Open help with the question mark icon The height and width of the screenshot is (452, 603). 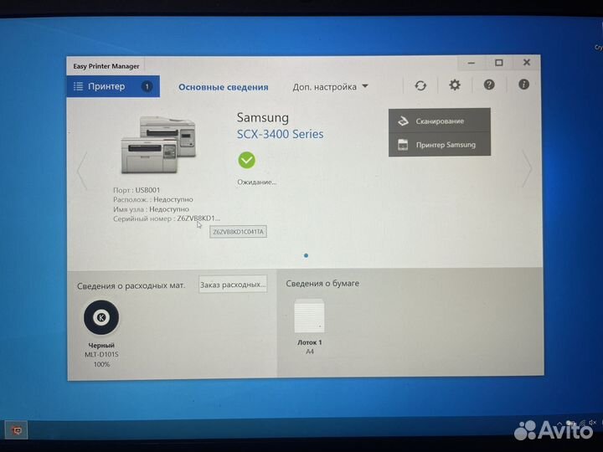coord(489,85)
